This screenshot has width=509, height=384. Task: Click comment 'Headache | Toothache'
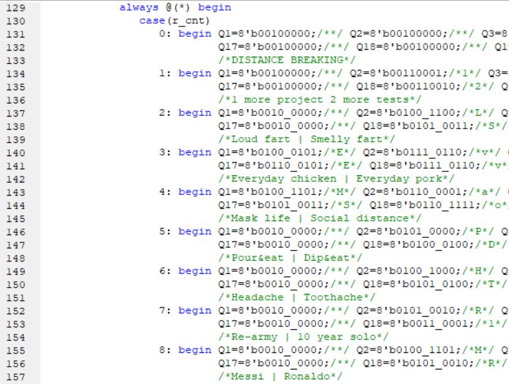(297, 298)
